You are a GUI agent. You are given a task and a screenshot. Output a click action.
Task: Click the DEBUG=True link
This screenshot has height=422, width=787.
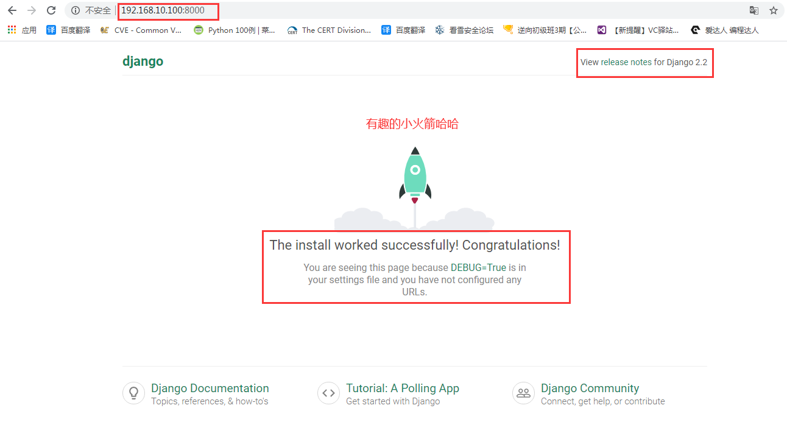[x=478, y=267]
